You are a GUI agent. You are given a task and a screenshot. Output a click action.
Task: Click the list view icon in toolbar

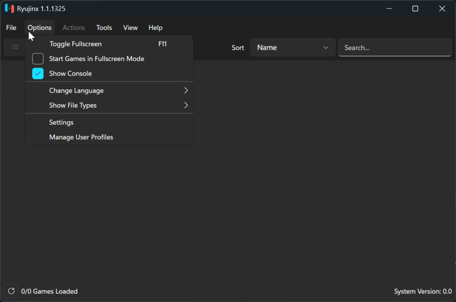[15, 47]
